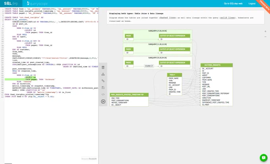The height and width of the screenshot is (164, 270).
Task: Click POST_ID column in OUT.FEED_INSIGHTS
Action: click(x=205, y=73)
